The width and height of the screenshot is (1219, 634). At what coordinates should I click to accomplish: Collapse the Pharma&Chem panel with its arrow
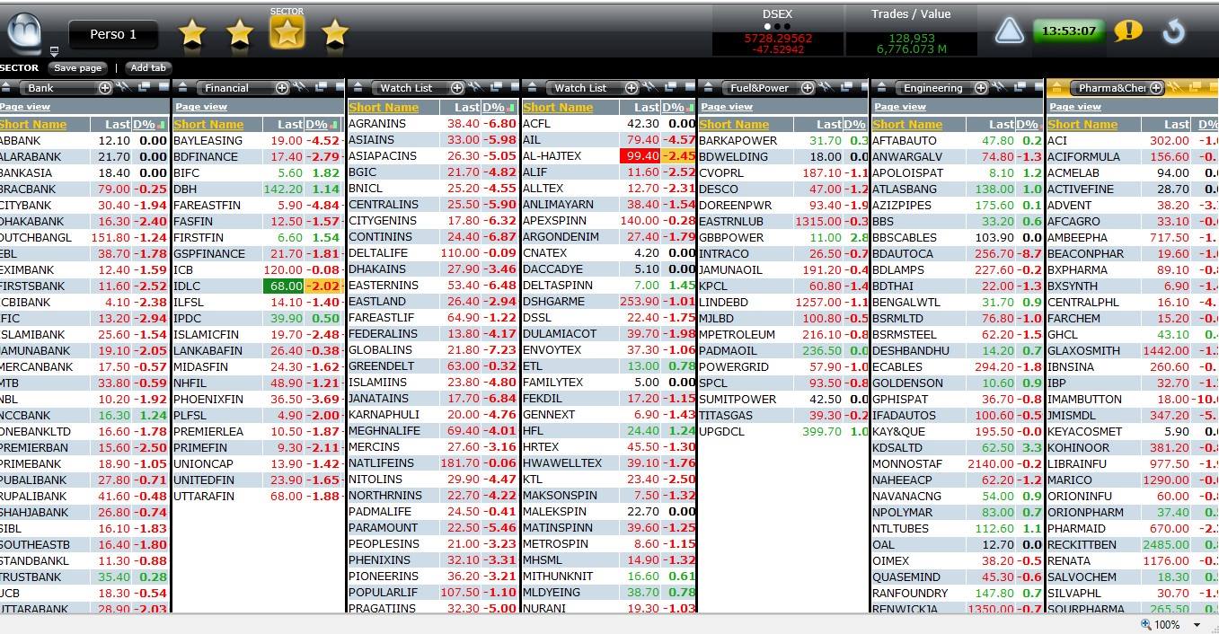(x=1057, y=88)
